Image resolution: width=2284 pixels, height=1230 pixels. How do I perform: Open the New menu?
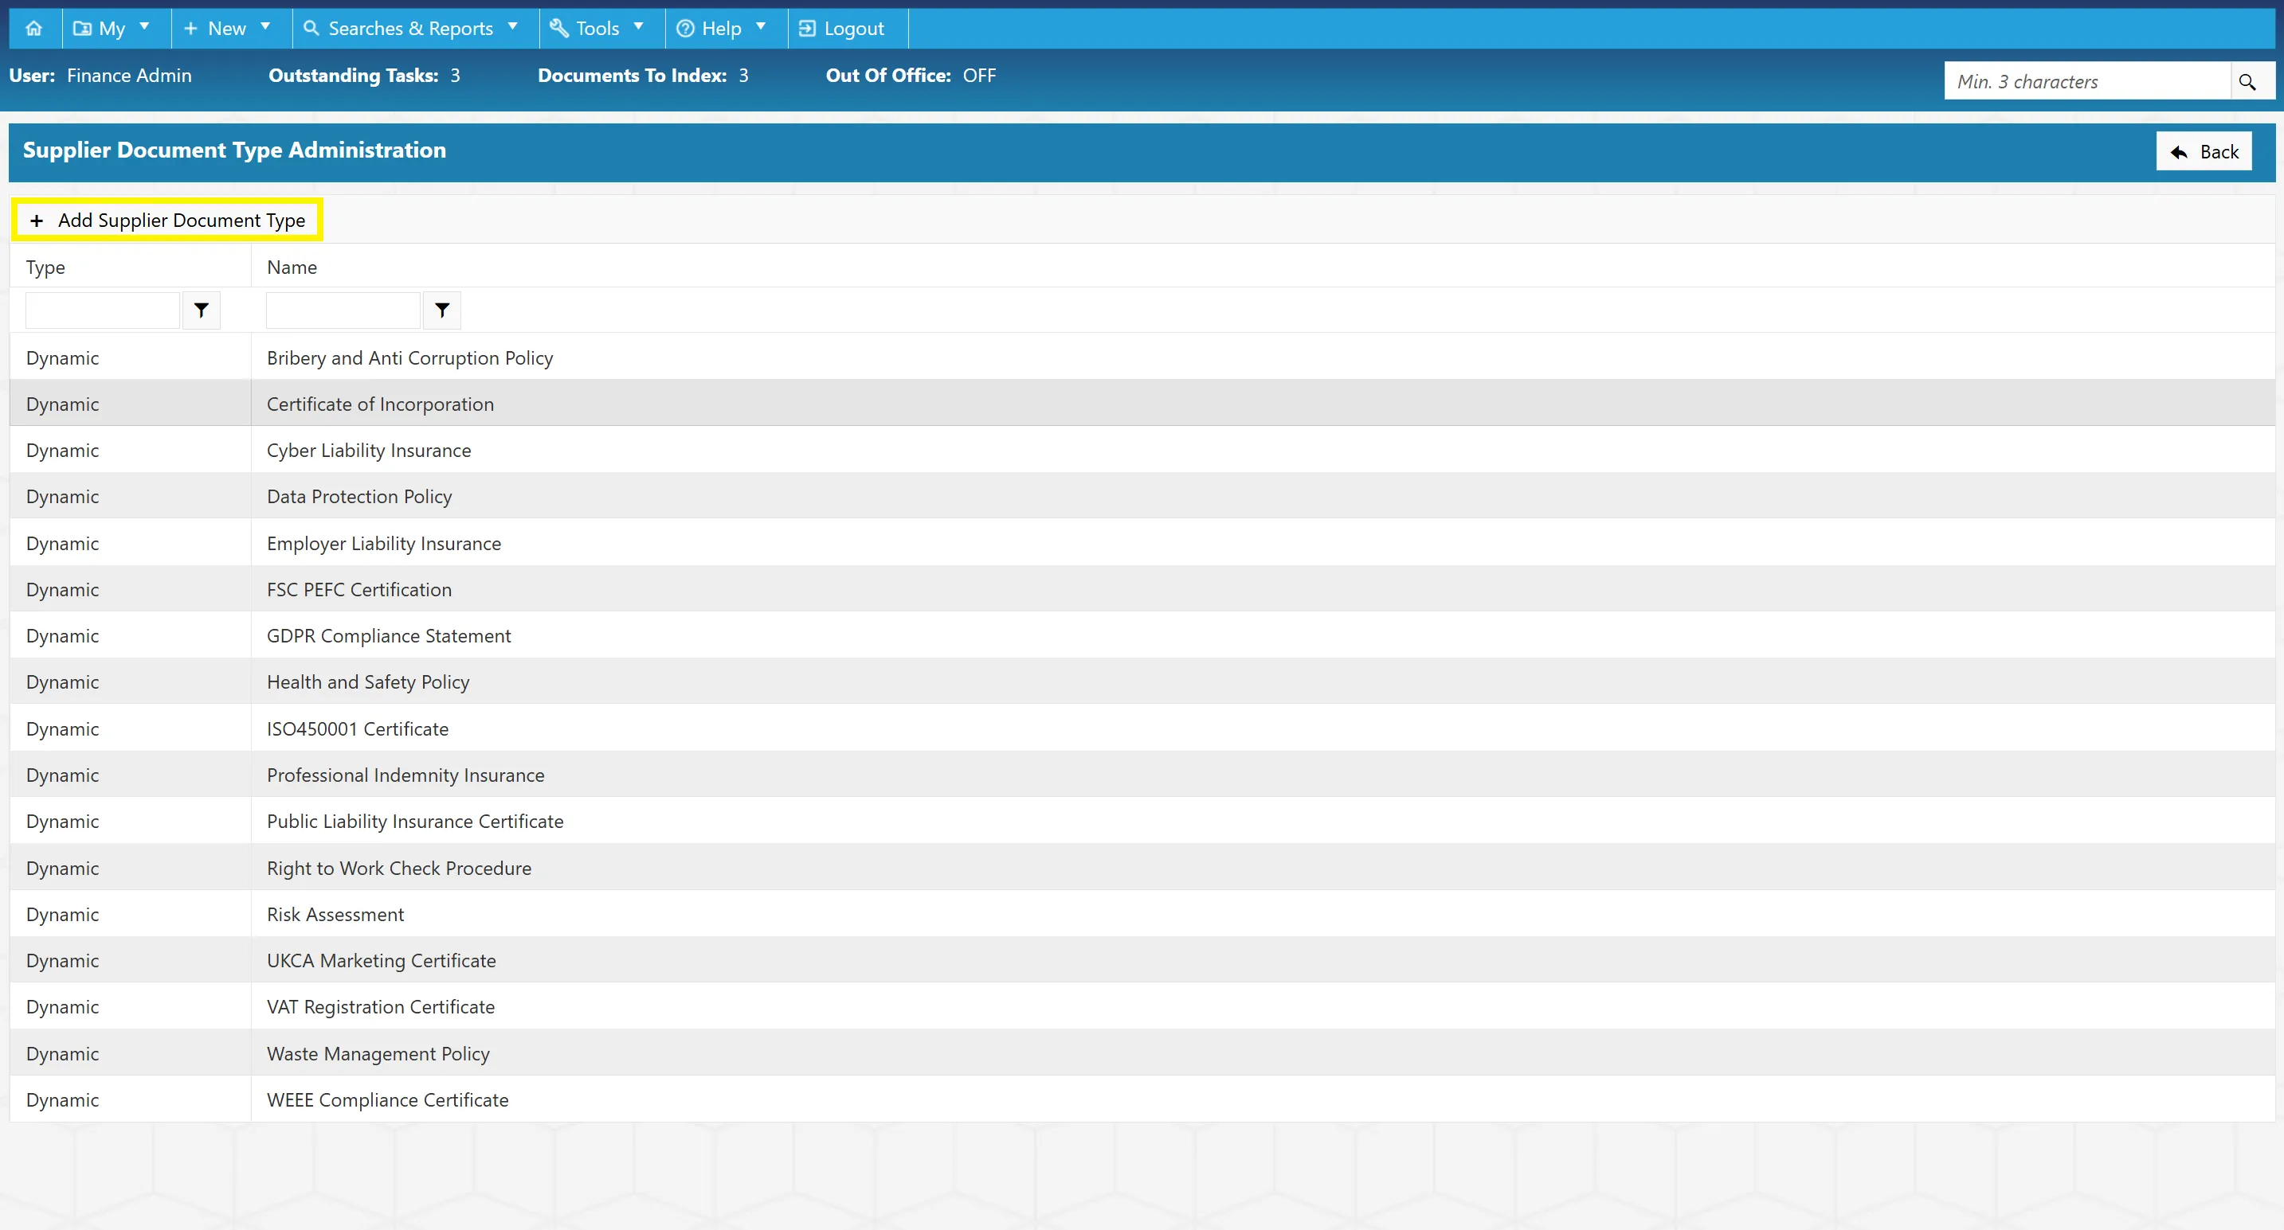tap(229, 29)
